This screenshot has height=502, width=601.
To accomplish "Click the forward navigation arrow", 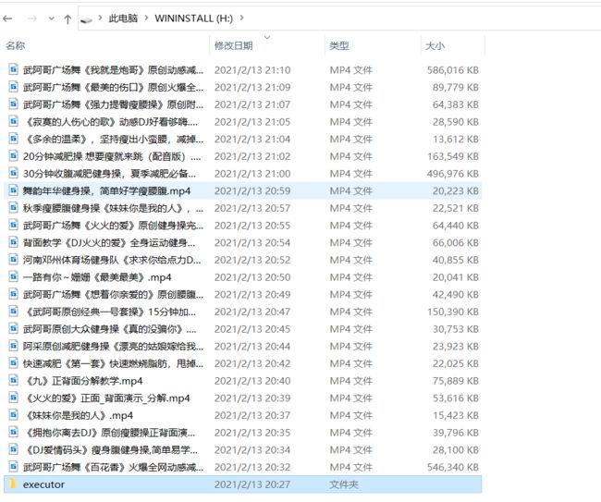I will (x=31, y=18).
